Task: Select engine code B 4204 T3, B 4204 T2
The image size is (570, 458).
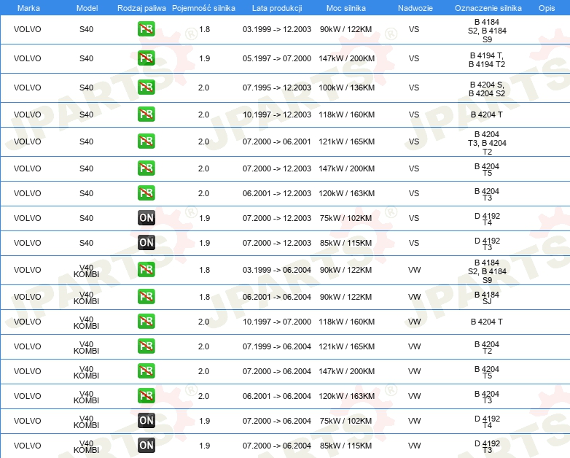Action: (487, 143)
